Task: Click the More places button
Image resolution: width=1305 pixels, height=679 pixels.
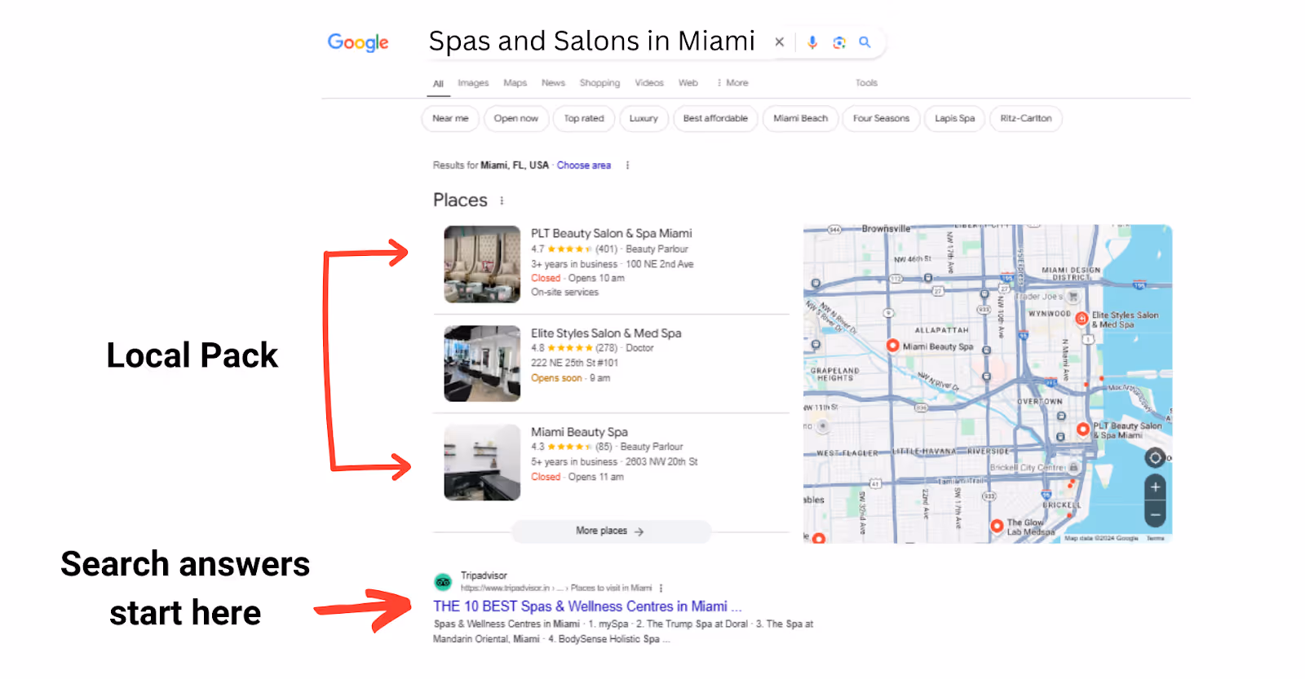Action: click(x=611, y=531)
